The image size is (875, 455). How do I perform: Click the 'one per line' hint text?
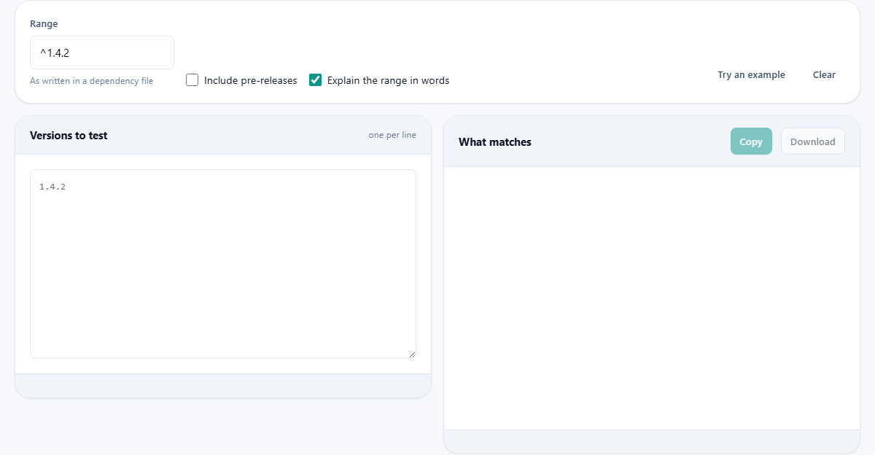[x=392, y=135]
